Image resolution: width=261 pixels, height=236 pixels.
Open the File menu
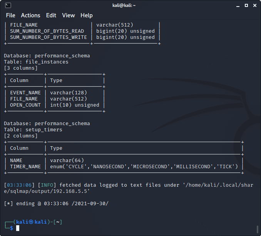pyautogui.click(x=10, y=15)
